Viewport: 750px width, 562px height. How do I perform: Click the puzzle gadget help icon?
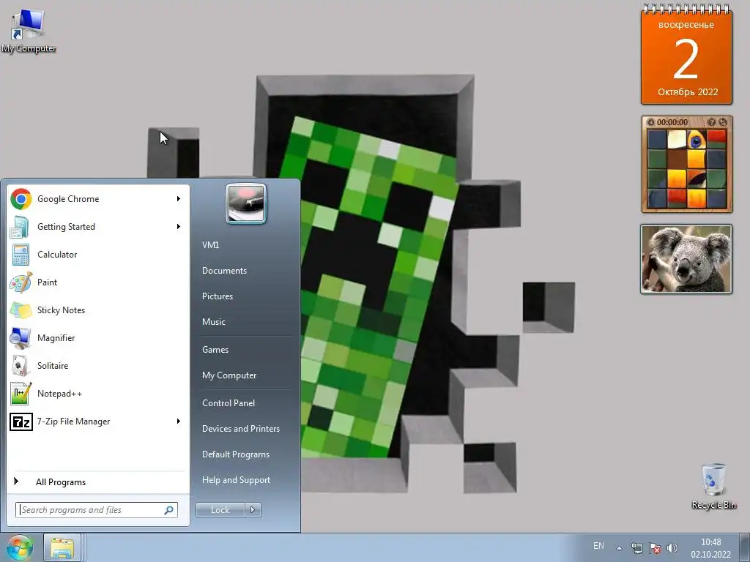pos(711,122)
